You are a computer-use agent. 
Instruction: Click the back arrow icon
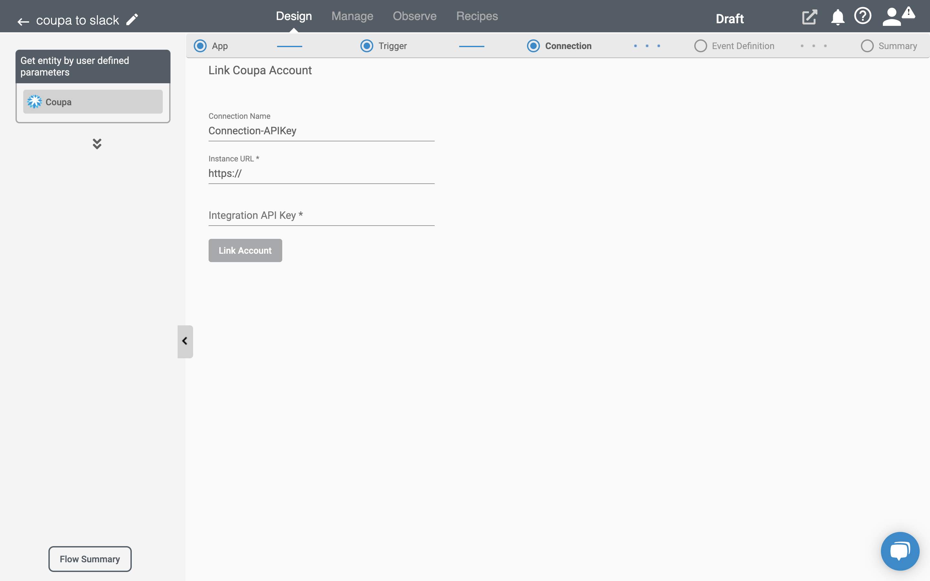click(x=24, y=20)
